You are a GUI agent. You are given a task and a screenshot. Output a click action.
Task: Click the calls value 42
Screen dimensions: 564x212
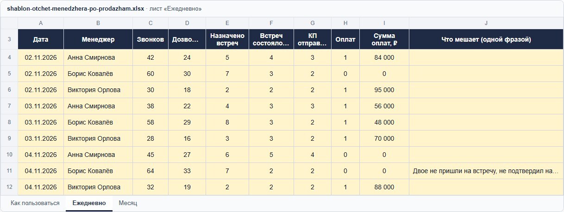150,57
